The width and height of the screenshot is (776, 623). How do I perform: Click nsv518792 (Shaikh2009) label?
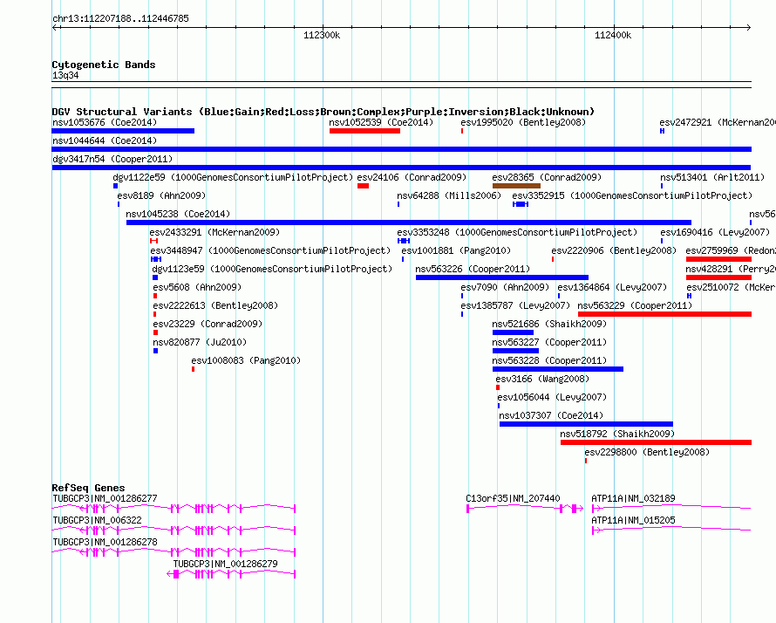(617, 434)
